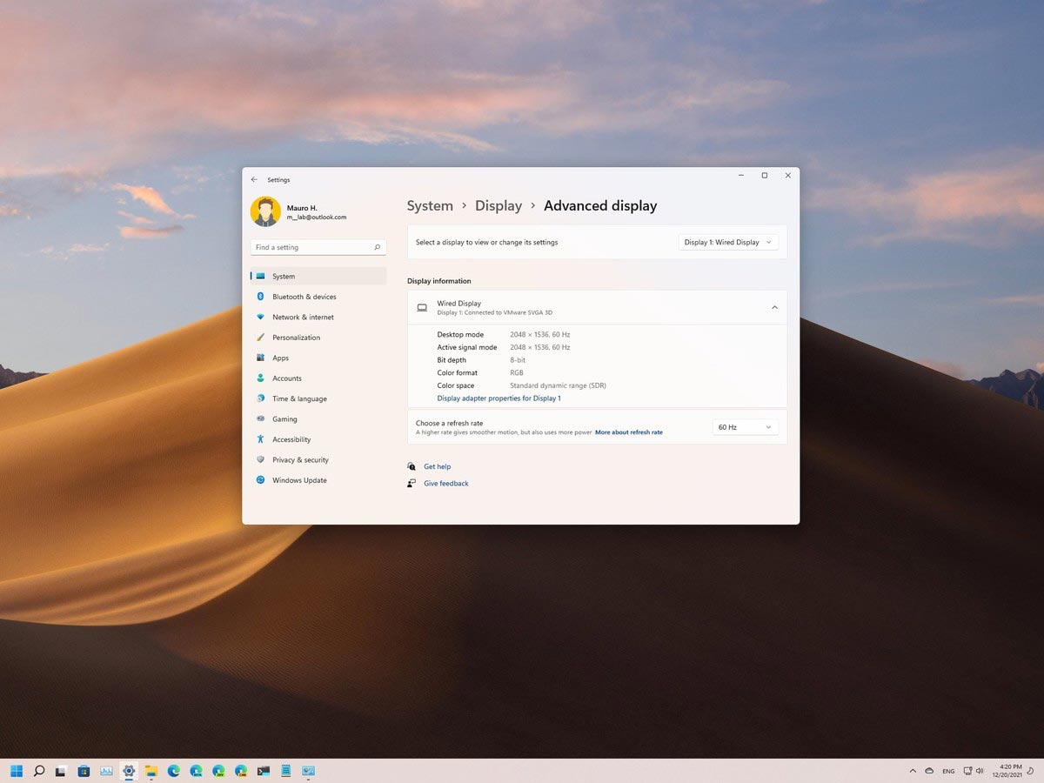This screenshot has height=783, width=1044.
Task: Open quick settings via the volume icon
Action: 980,771
